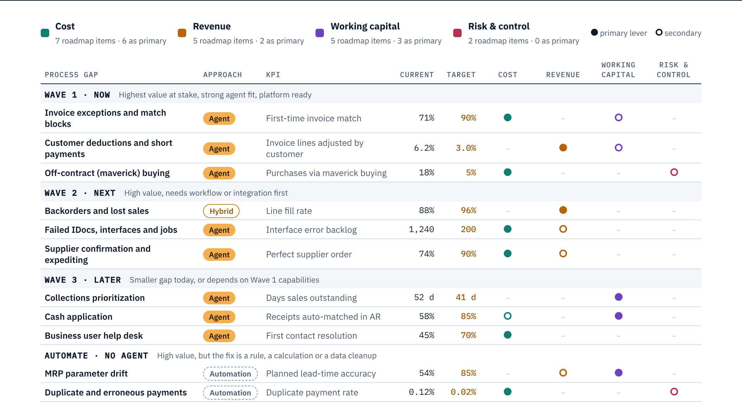Click the '41 d' target value
Image resolution: width=742 pixels, height=413 pixels.
(466, 297)
